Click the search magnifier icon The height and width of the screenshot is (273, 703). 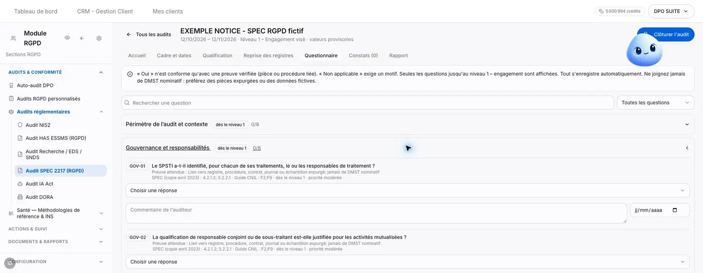point(127,103)
